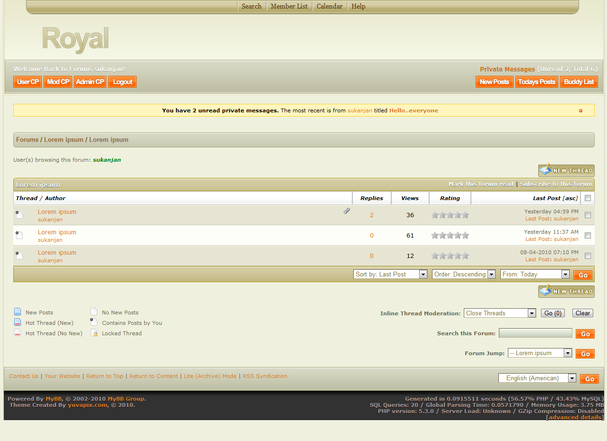Open the Member List menu item

point(289,6)
